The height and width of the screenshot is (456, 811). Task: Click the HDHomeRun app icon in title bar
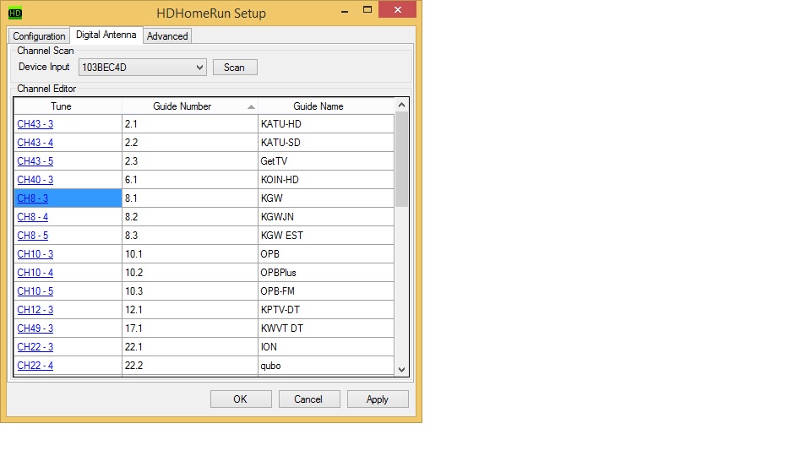tap(15, 13)
